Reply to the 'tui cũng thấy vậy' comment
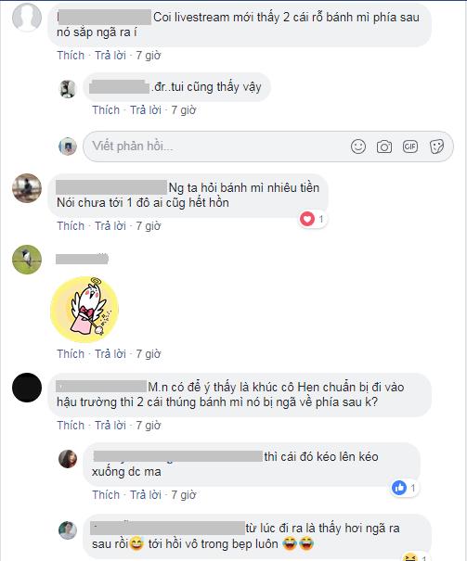 146,110
